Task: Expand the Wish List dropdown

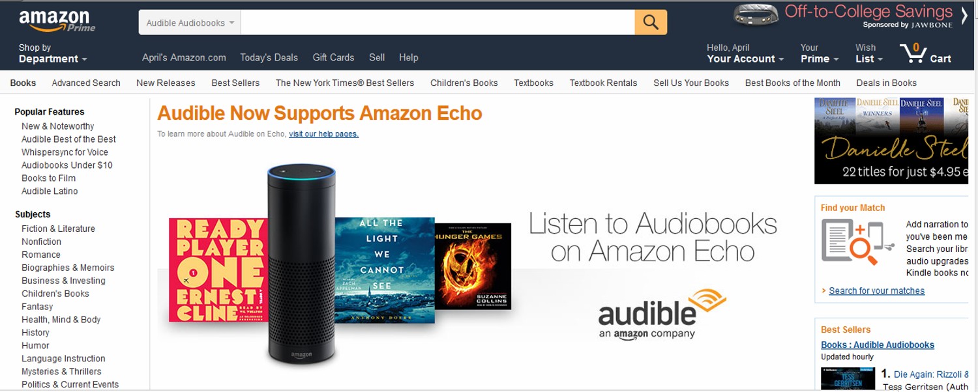Action: click(869, 53)
